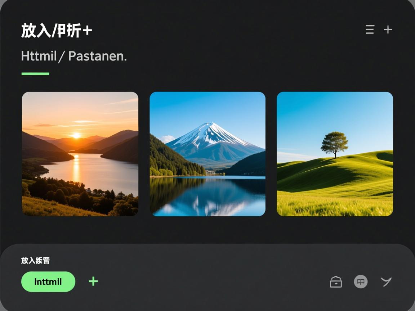
Task: Select the Httmil breadcrumb text
Action: pyautogui.click(x=39, y=56)
